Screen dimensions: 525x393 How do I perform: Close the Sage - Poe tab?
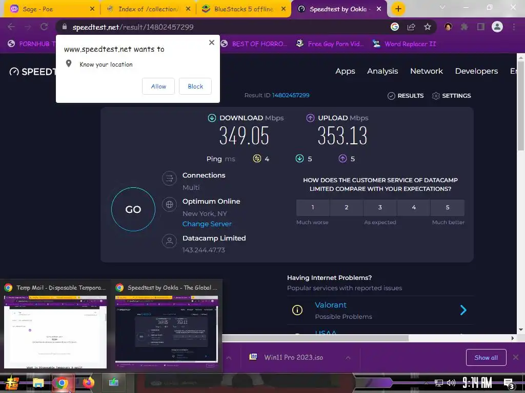92,9
